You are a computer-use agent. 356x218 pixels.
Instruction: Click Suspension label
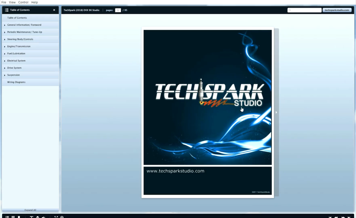click(x=13, y=75)
